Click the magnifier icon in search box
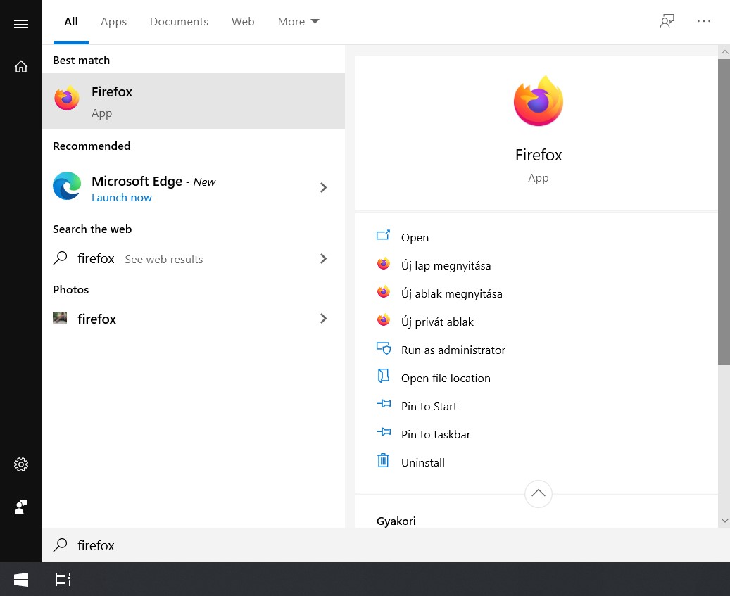 [x=60, y=545]
